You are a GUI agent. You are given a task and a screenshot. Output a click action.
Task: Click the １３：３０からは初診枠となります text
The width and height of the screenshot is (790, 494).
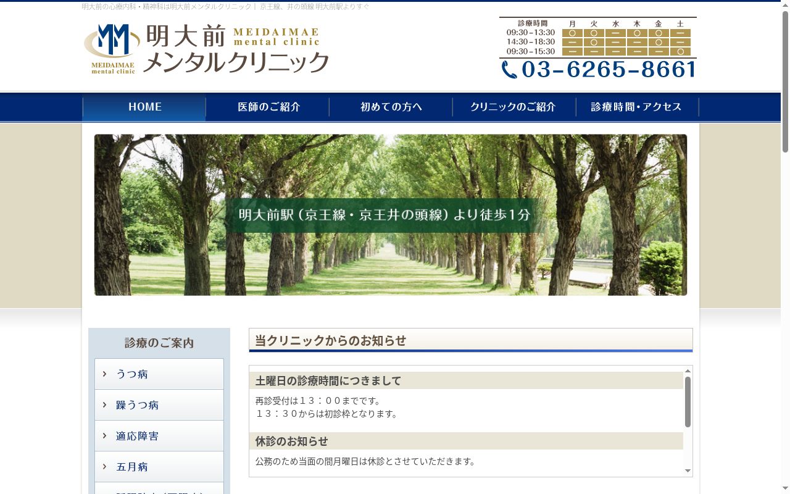[x=327, y=414]
